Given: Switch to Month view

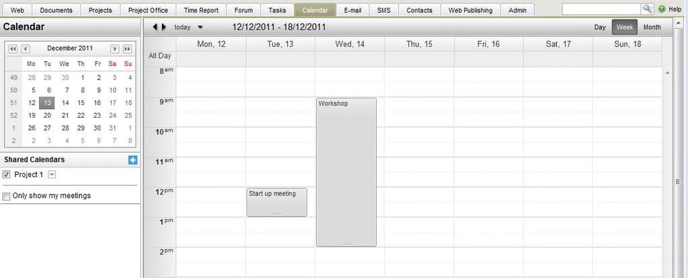Looking at the screenshot, I should pyautogui.click(x=652, y=27).
